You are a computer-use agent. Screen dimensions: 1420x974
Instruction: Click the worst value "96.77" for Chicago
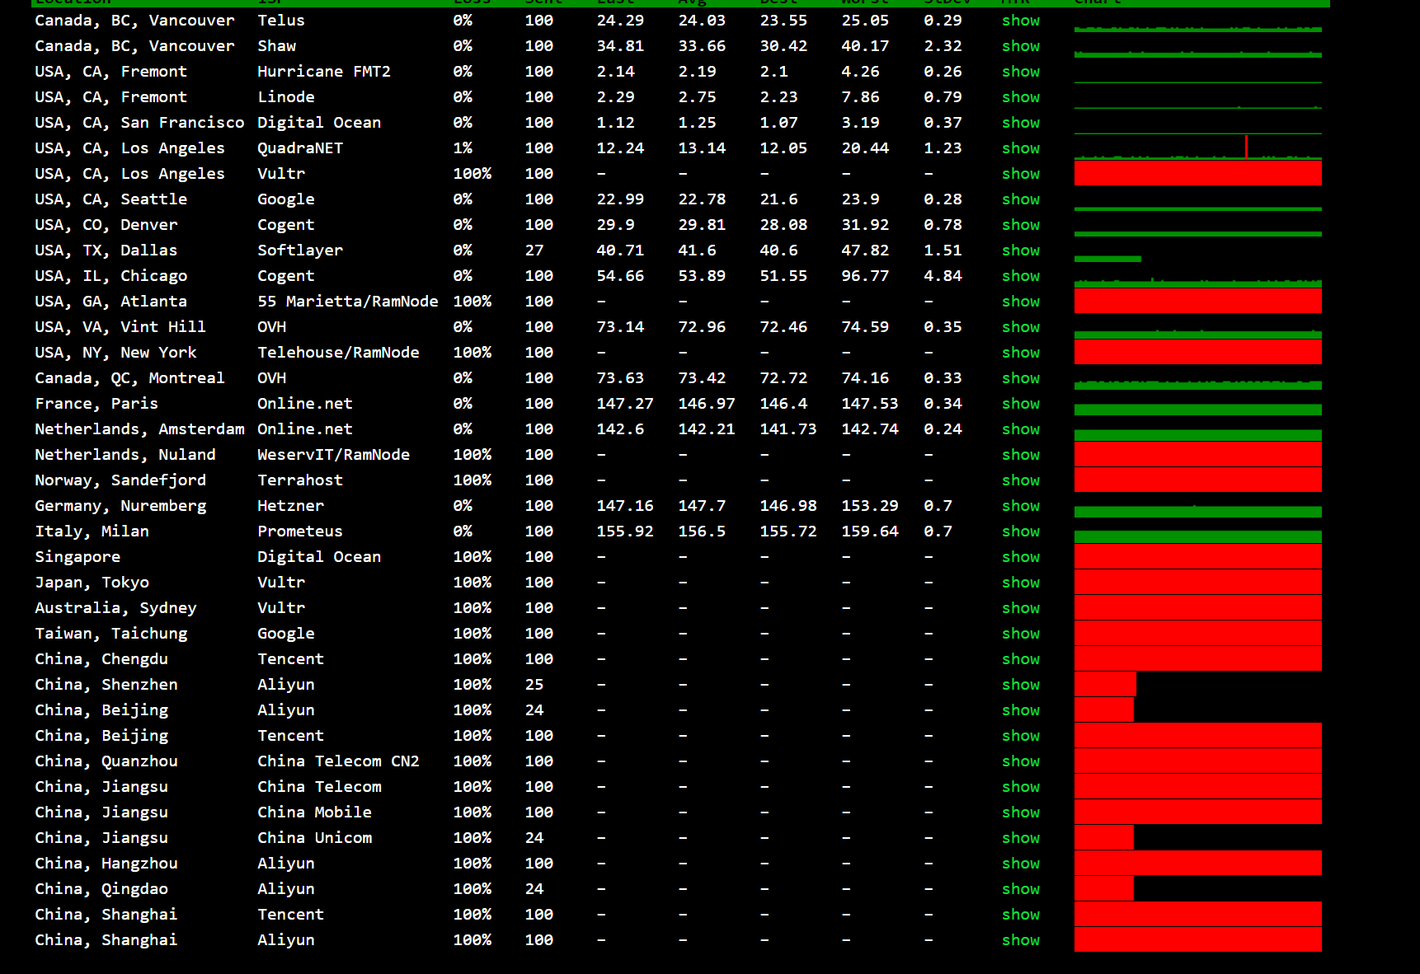coord(865,276)
